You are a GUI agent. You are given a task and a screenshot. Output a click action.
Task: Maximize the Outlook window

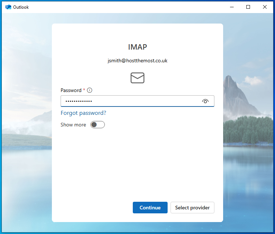pyautogui.click(x=248, y=7)
